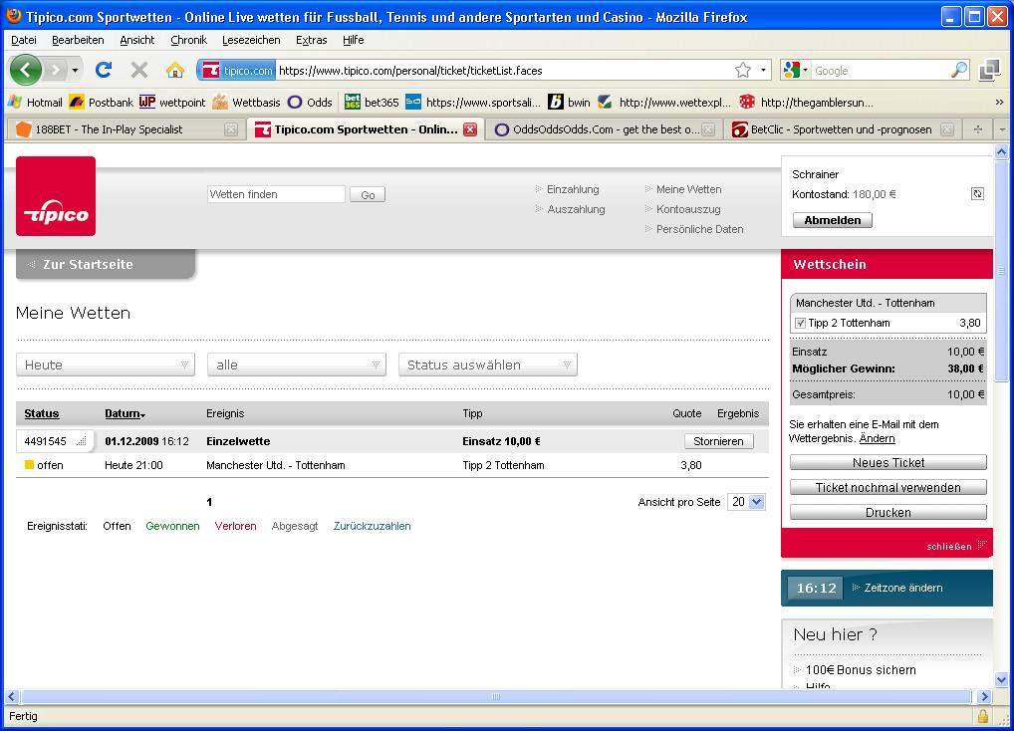Click the Drucken button

click(887, 512)
